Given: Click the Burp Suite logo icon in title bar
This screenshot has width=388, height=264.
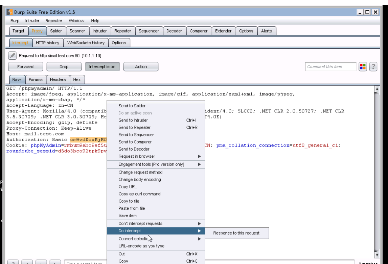Looking at the screenshot, I should (x=9, y=12).
